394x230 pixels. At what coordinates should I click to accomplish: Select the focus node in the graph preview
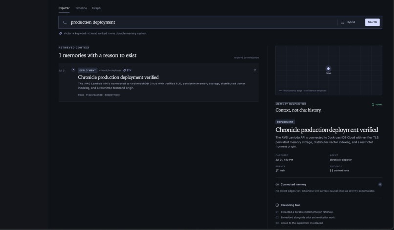point(328,69)
